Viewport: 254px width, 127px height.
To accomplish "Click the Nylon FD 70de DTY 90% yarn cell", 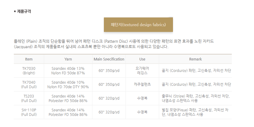I will [68, 85].
